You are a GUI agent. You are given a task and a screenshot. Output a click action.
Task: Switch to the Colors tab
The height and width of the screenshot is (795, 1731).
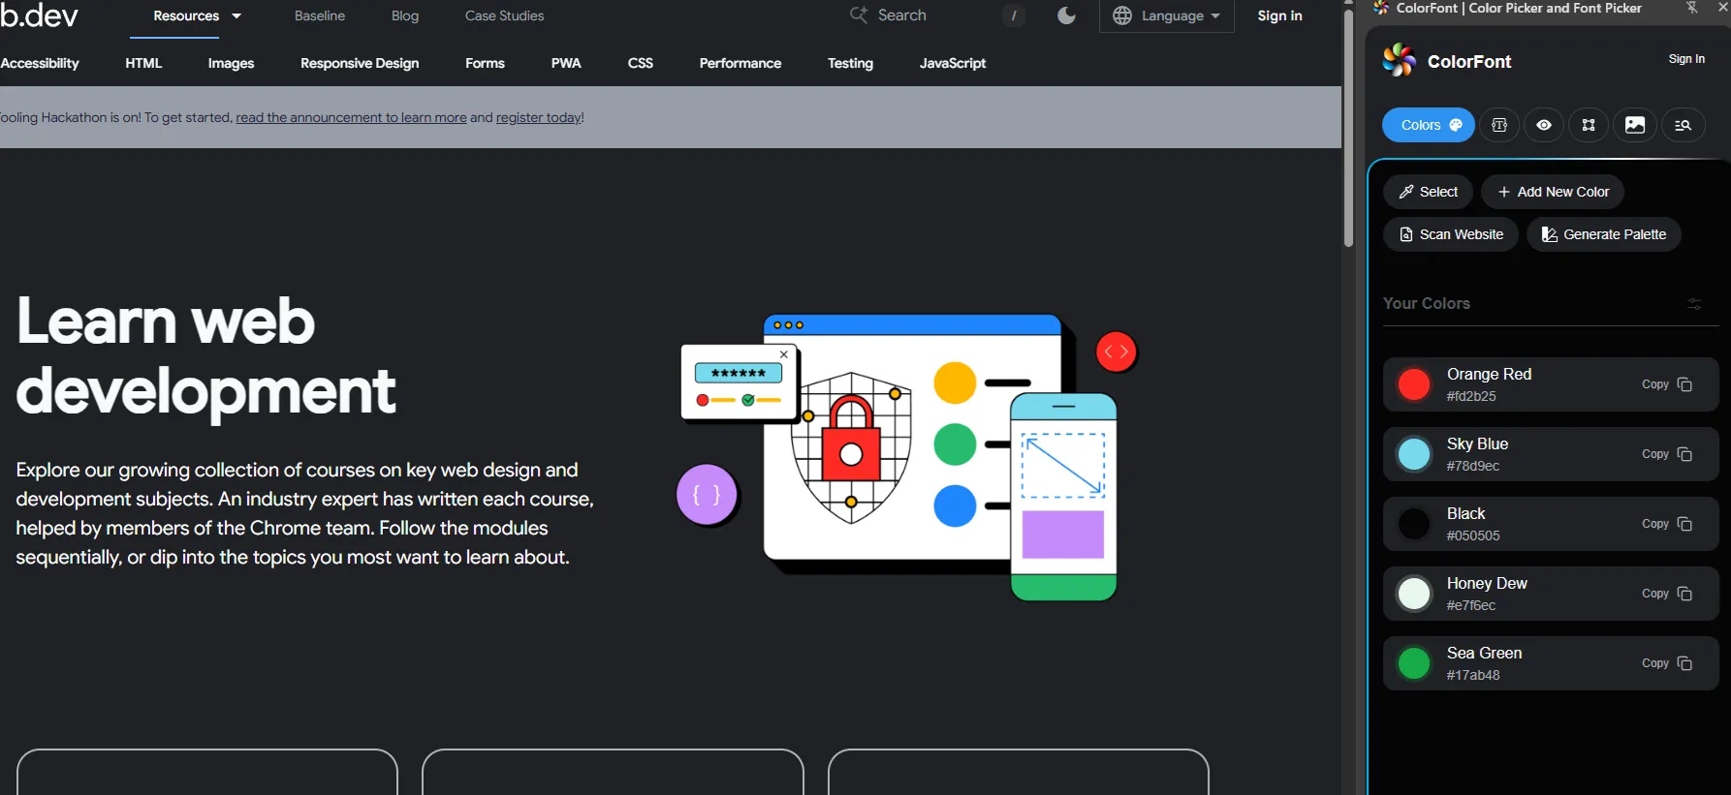pyautogui.click(x=1429, y=125)
